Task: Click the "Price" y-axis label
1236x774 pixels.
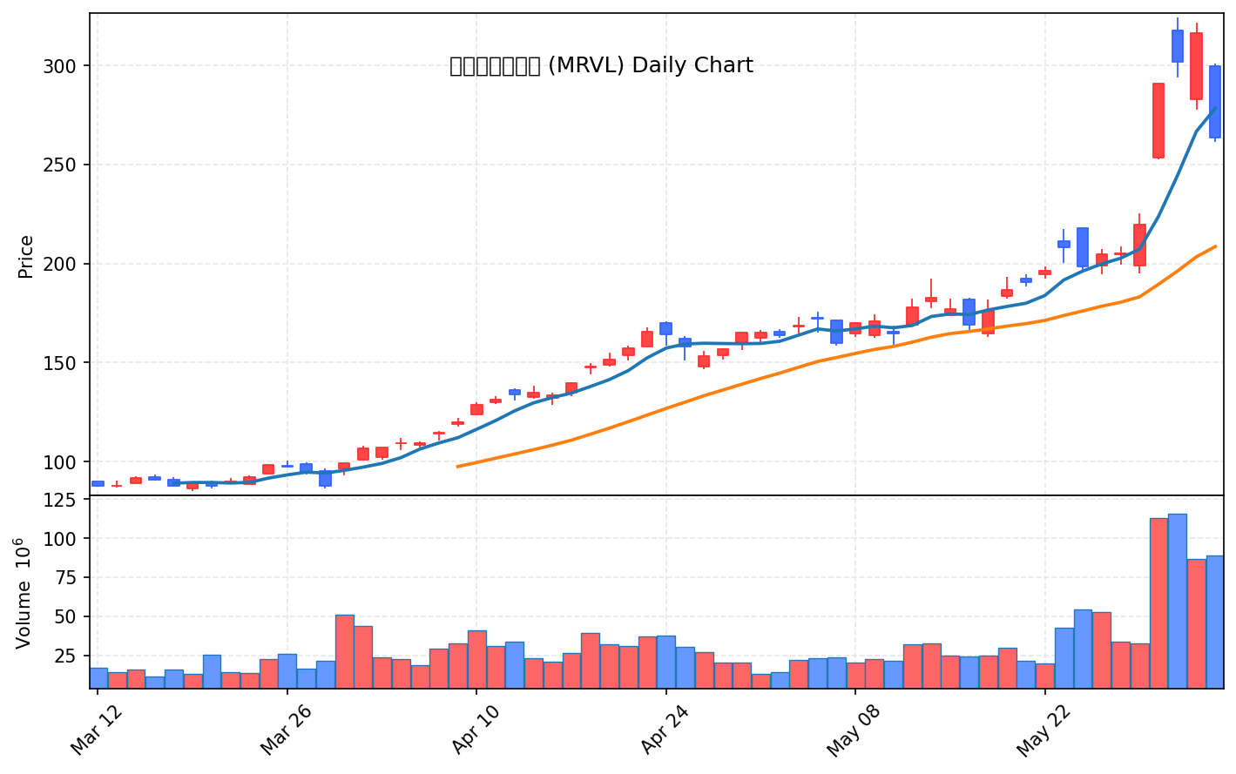Action: [x=26, y=256]
